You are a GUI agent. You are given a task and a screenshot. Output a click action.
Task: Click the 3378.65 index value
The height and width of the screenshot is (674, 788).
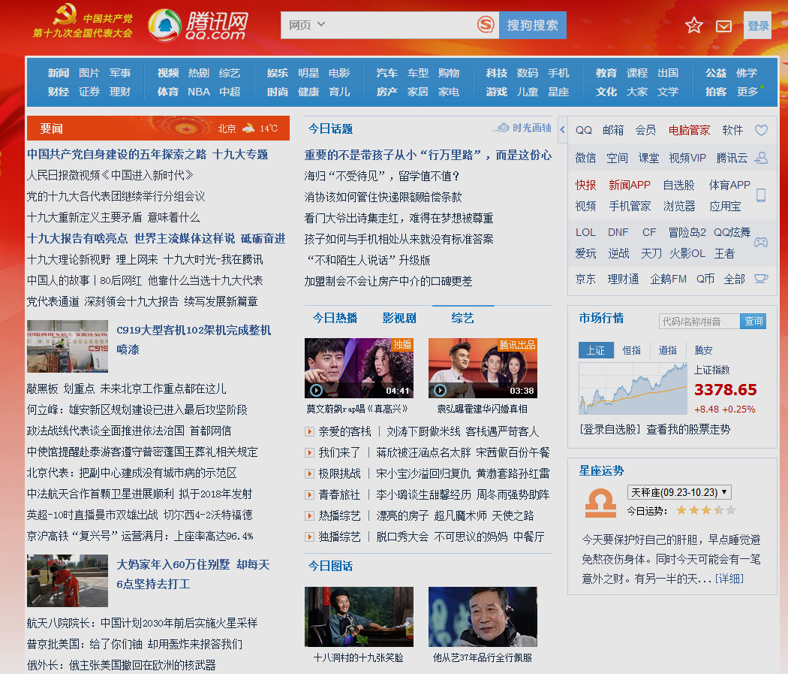coord(725,389)
